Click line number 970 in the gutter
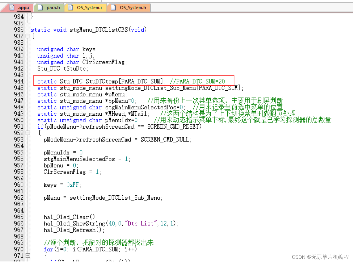Screen dimensions: 353x262 pos(18,249)
